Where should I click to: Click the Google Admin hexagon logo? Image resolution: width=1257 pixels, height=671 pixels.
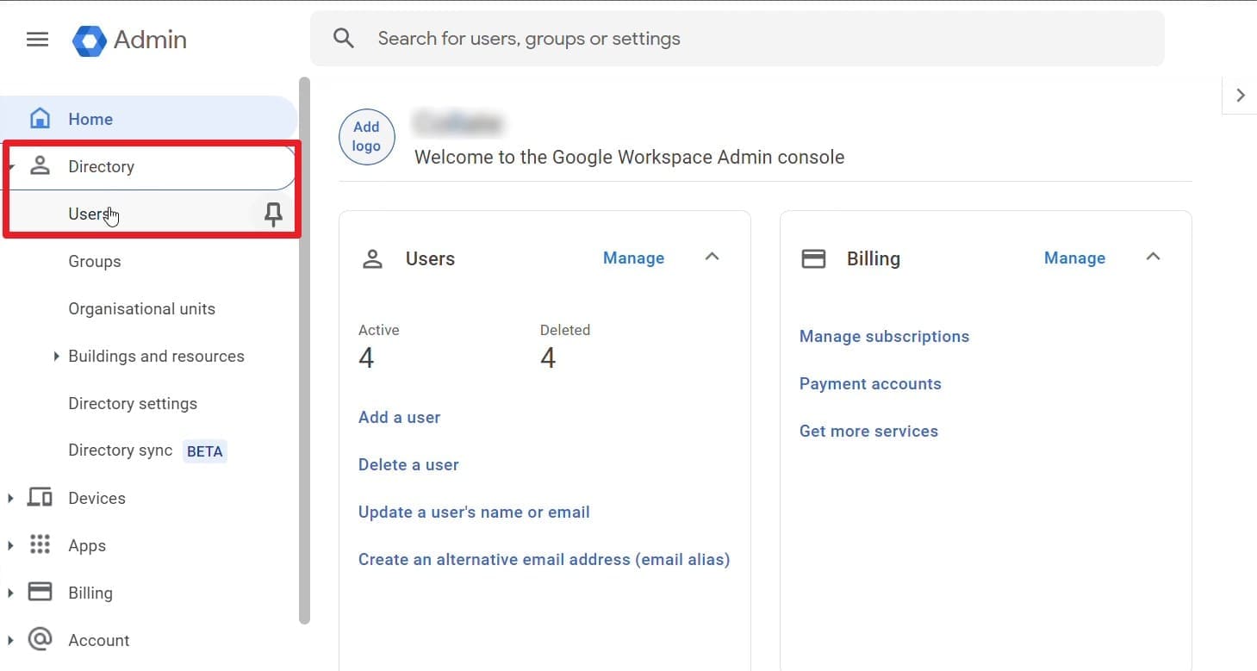click(89, 40)
